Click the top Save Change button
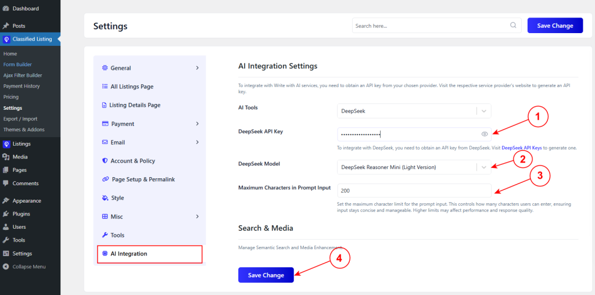The width and height of the screenshot is (595, 295). pyautogui.click(x=555, y=26)
